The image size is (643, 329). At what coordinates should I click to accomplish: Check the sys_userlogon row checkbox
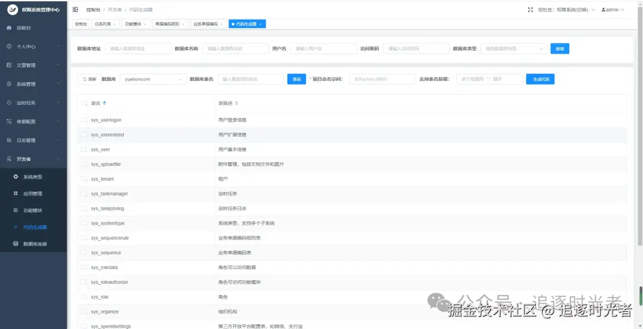pyautogui.click(x=84, y=120)
